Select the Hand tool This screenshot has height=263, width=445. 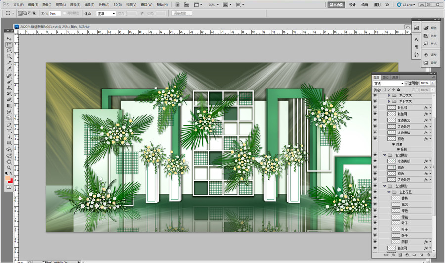point(9,162)
